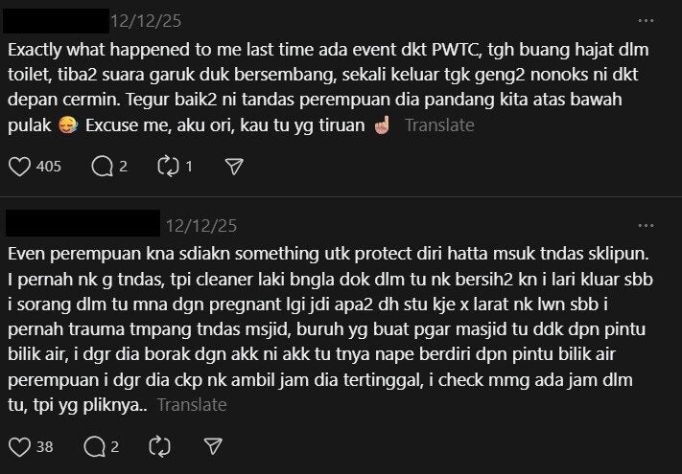Like the second post with 38 likes
Image resolution: width=682 pixels, height=474 pixels.
pyautogui.click(x=19, y=447)
